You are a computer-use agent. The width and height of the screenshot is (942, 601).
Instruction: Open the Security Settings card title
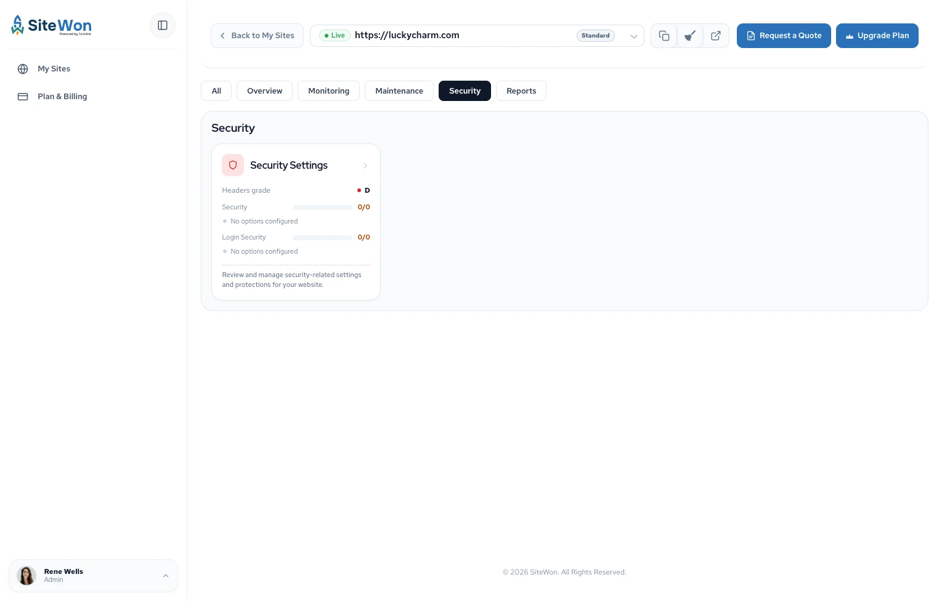[289, 165]
